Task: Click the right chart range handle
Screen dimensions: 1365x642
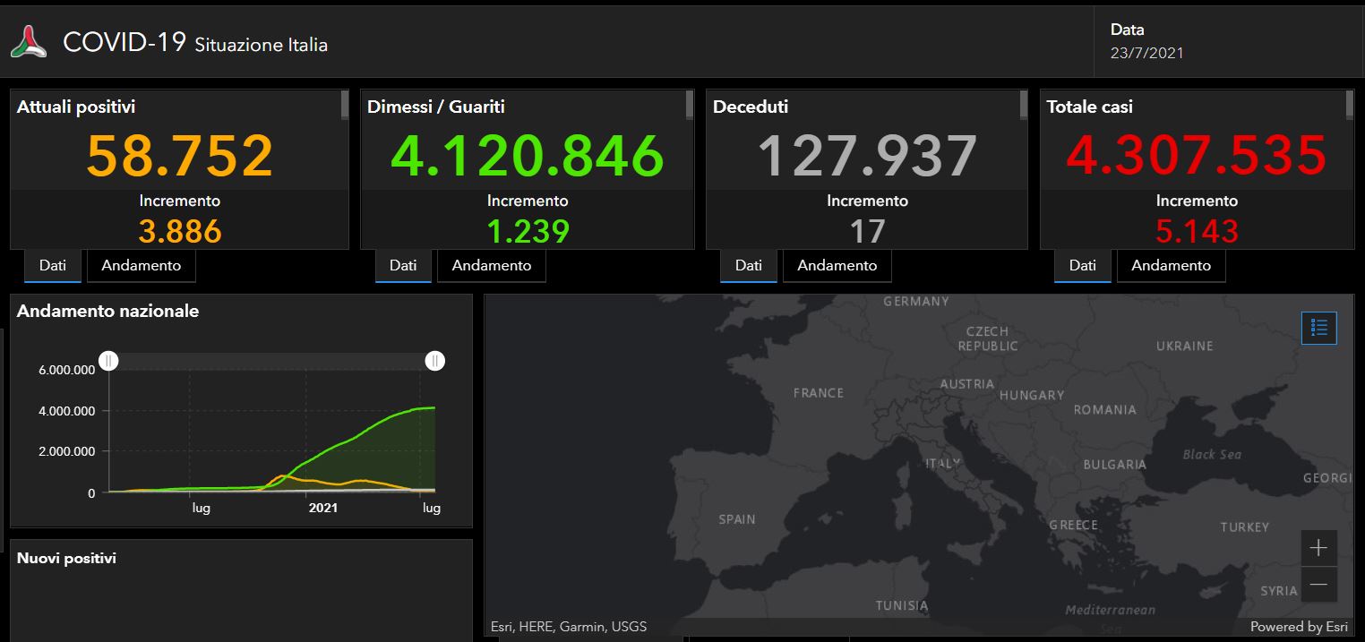Action: coord(434,361)
